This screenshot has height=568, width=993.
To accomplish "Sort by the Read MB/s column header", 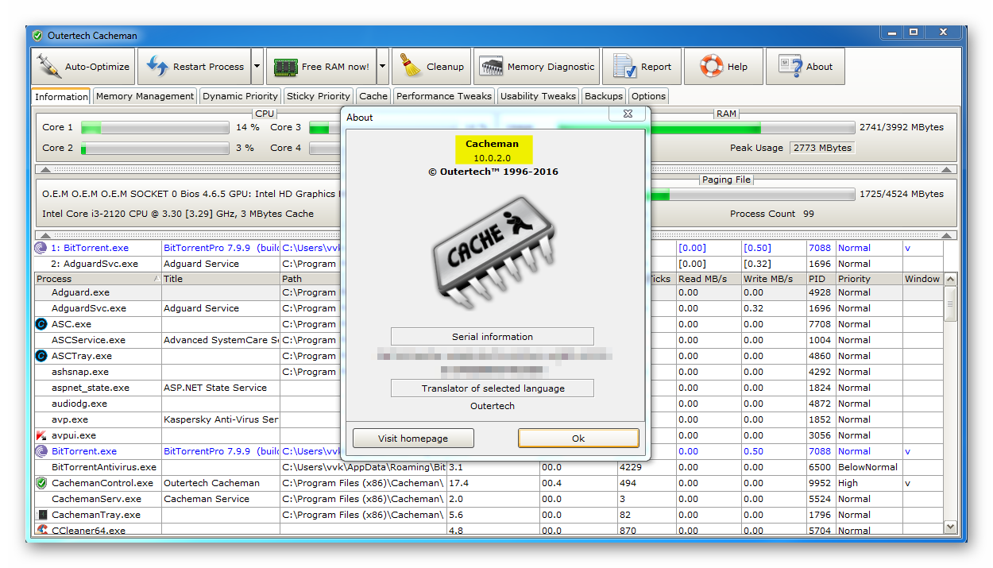I will (709, 279).
